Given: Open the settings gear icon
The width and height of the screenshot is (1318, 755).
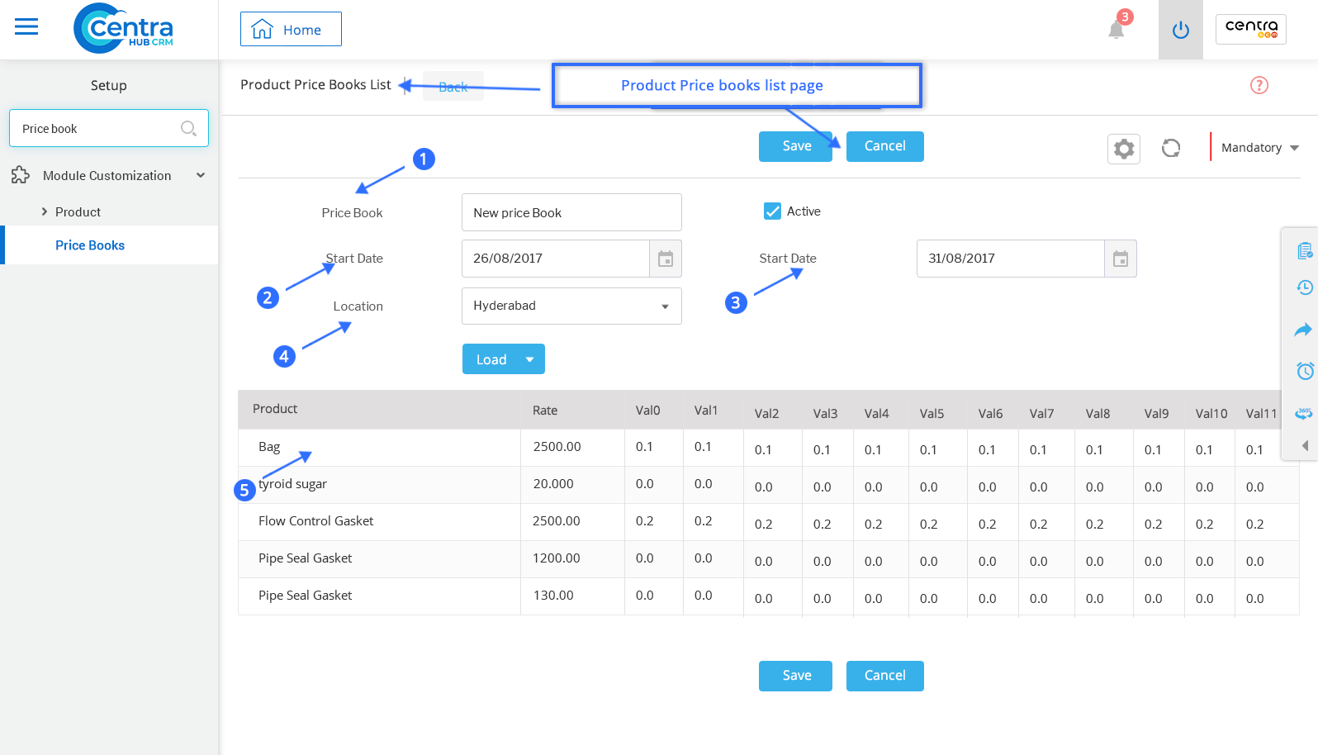Looking at the screenshot, I should click(1124, 149).
